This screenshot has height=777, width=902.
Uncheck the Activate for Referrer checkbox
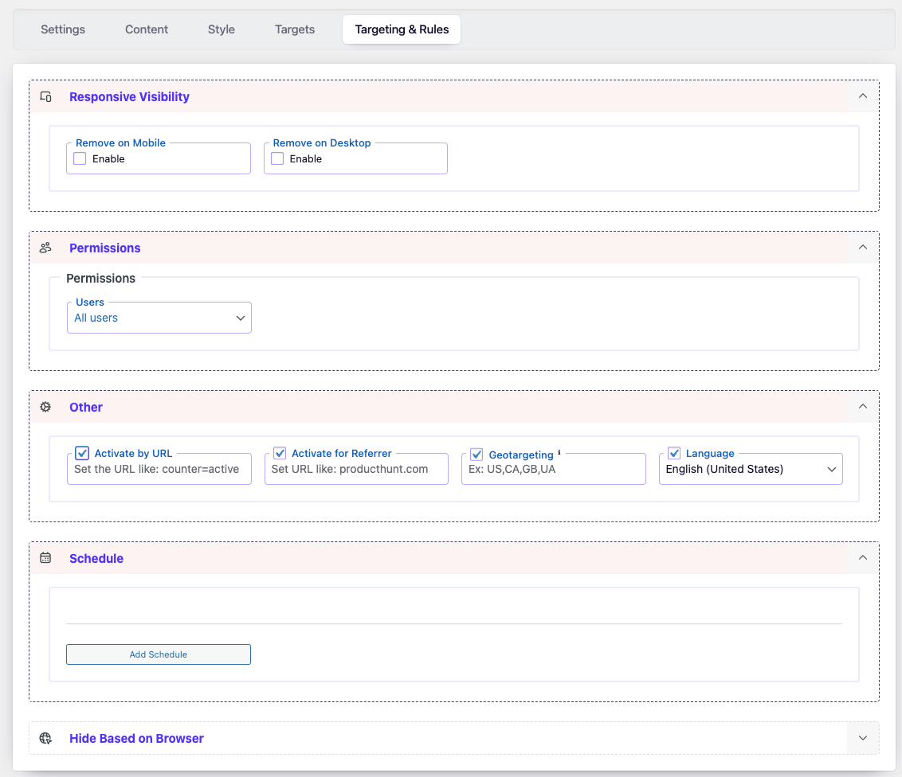tap(280, 453)
